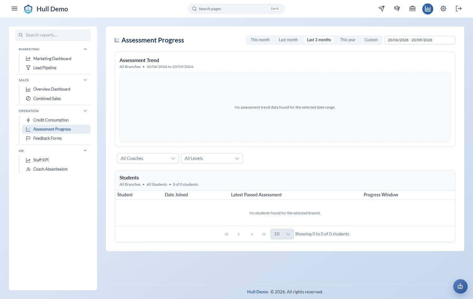The height and width of the screenshot is (299, 473).
Task: Open the paper plane marketing icon
Action: 382,8
